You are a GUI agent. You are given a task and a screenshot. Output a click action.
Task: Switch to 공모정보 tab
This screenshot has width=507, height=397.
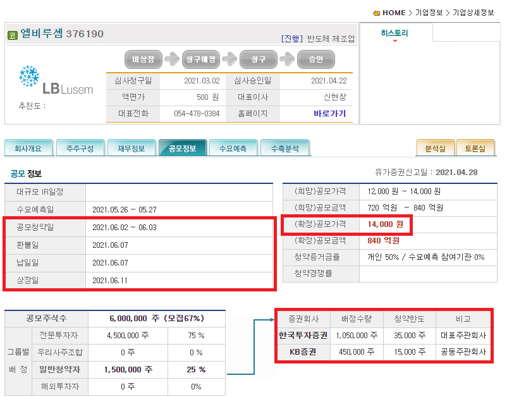(x=182, y=149)
